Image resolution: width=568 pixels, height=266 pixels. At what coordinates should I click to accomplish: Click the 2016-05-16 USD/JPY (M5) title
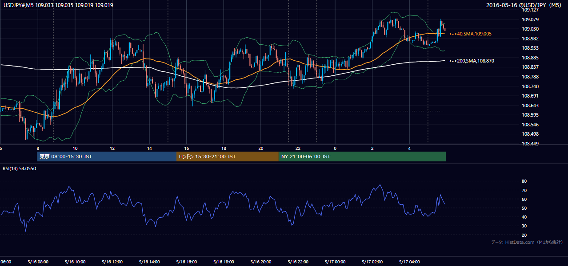(x=525, y=5)
